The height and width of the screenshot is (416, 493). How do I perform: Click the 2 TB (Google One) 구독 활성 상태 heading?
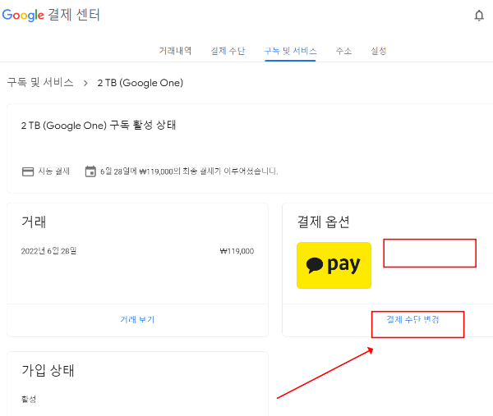99,126
